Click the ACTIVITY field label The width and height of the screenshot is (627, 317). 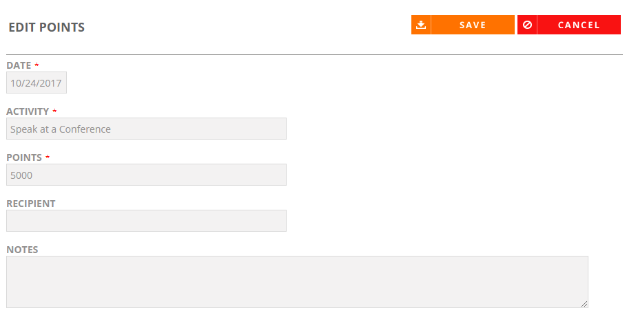click(x=28, y=111)
